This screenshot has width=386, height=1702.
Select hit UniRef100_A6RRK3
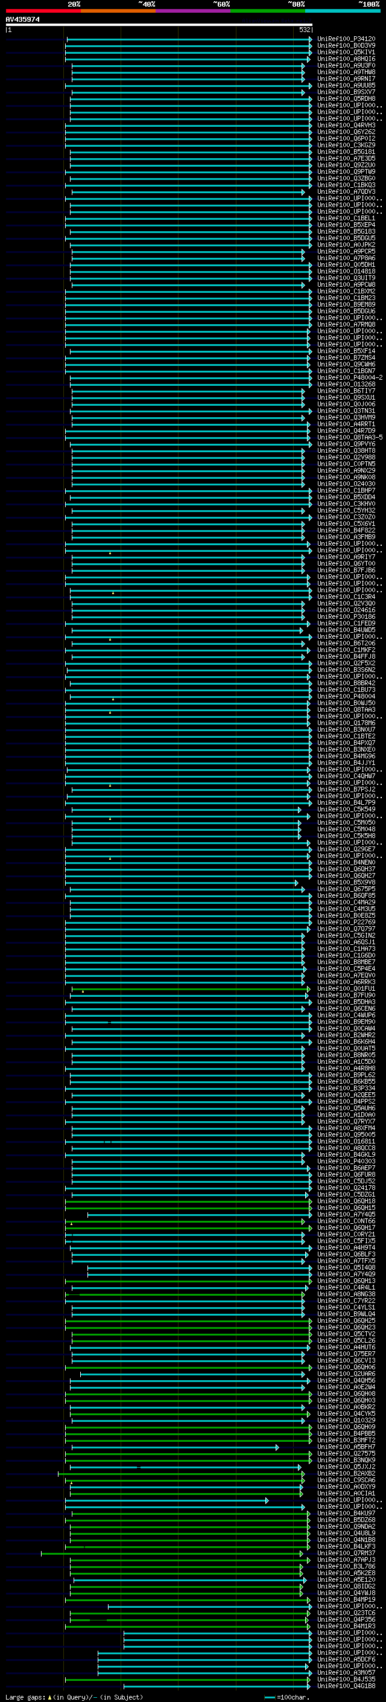point(346,982)
